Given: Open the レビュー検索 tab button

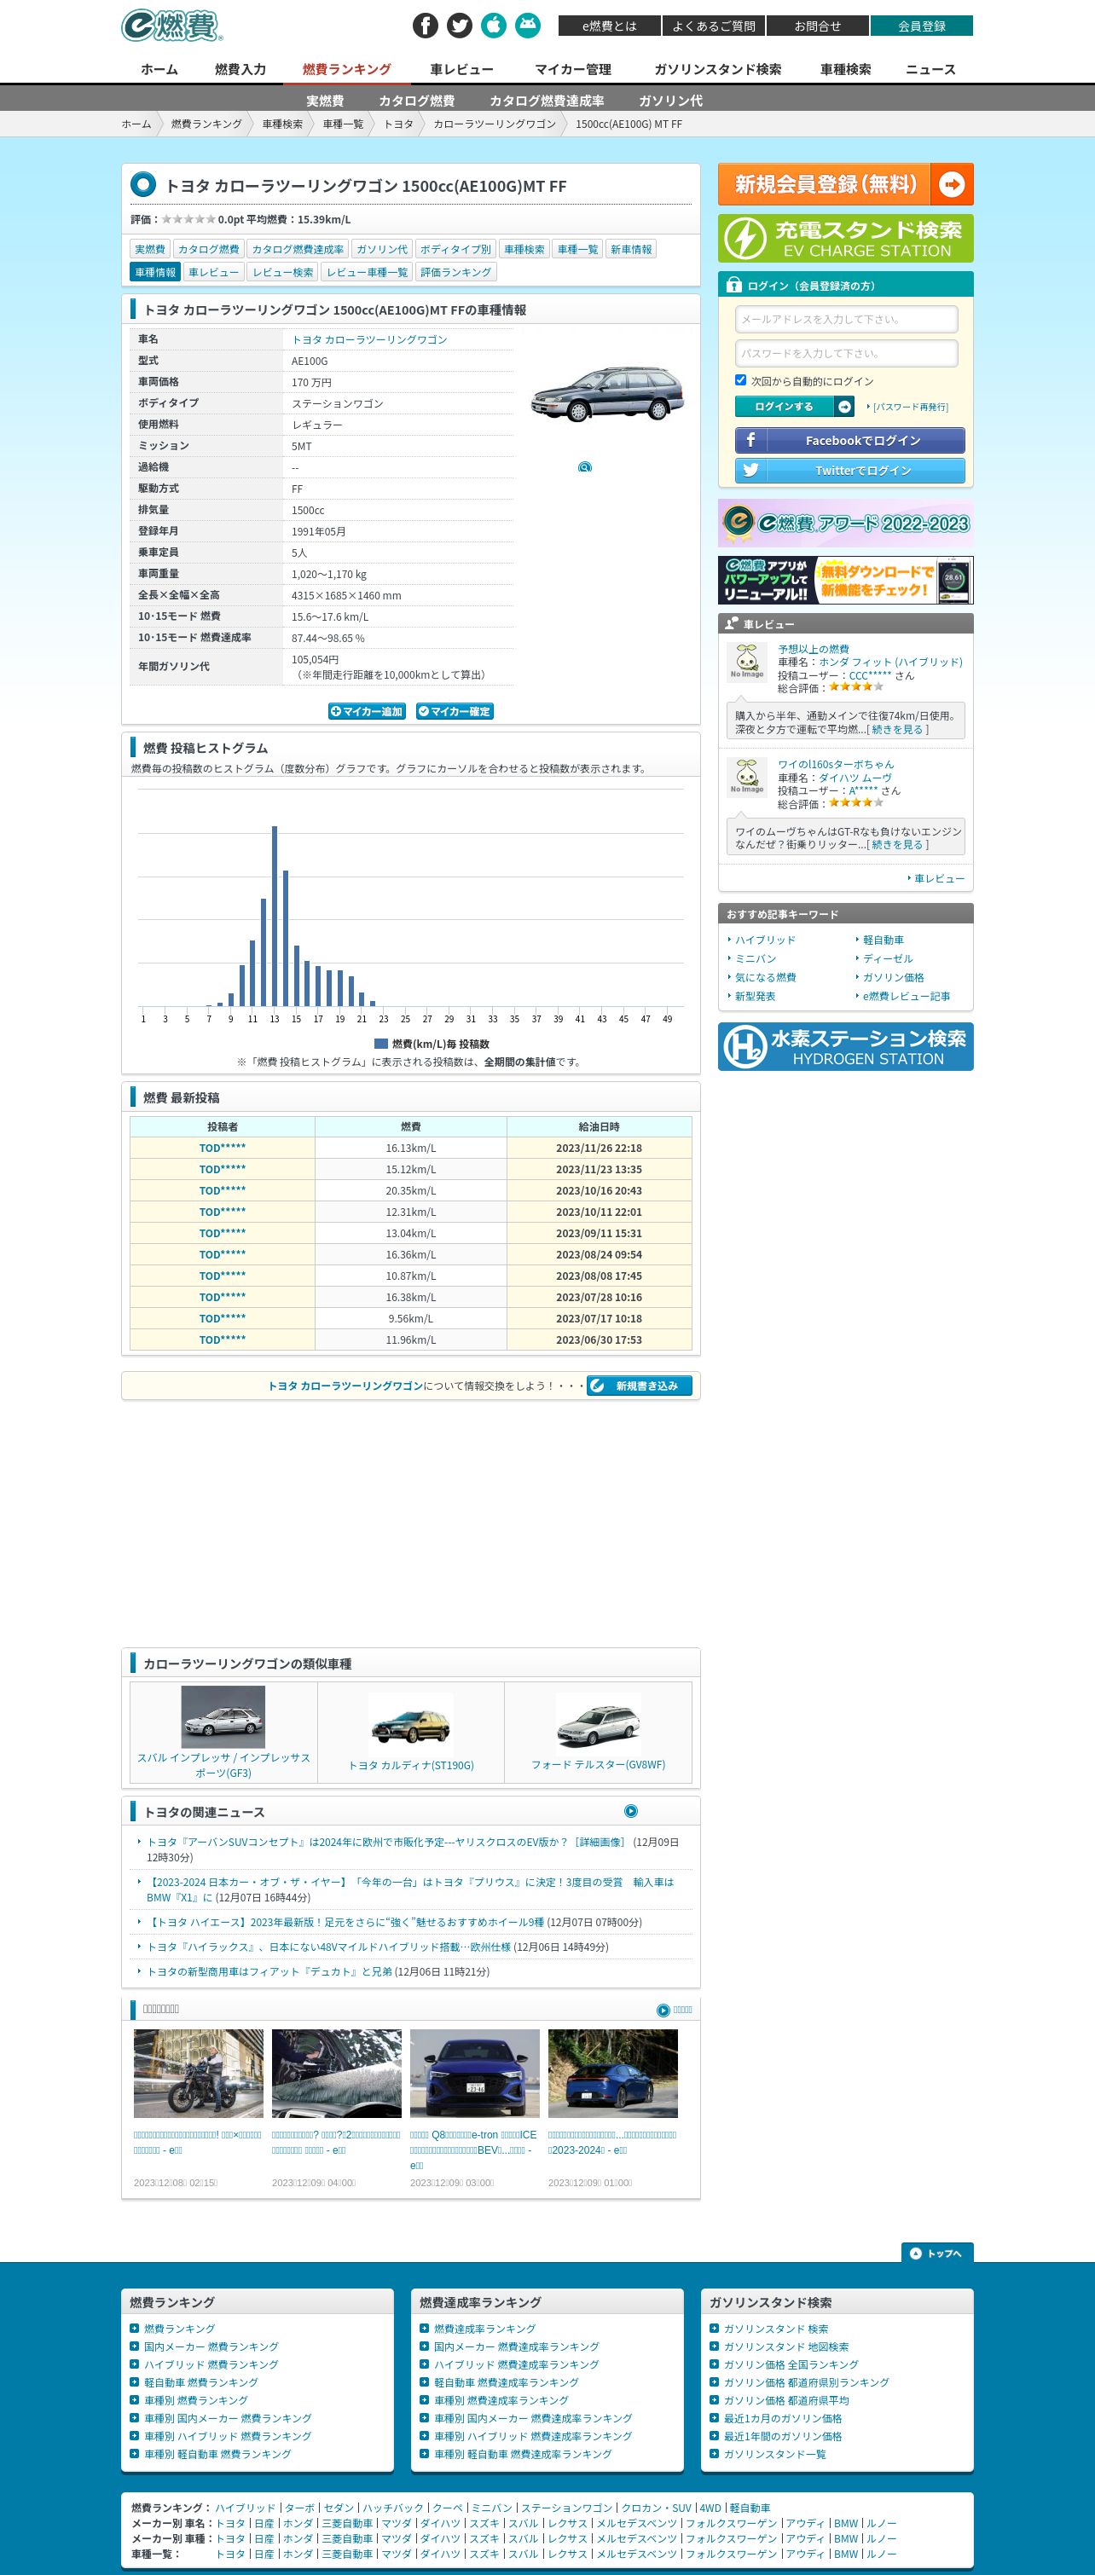Looking at the screenshot, I should pyautogui.click(x=283, y=272).
